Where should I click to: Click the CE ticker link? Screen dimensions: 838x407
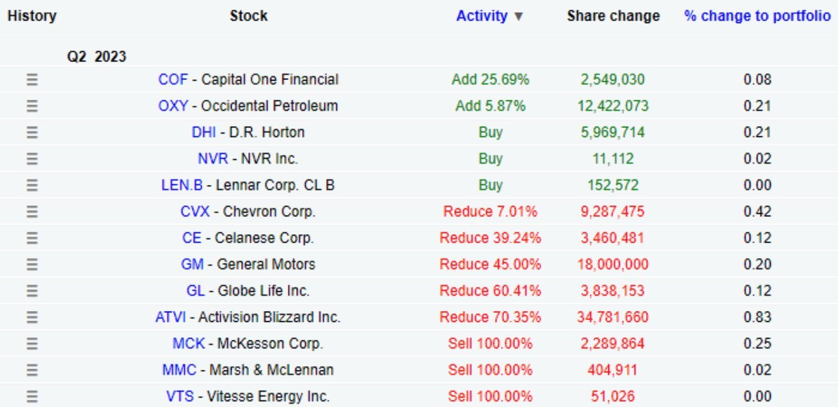click(x=191, y=238)
